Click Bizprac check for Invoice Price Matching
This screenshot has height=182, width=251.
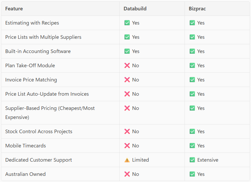coord(192,80)
